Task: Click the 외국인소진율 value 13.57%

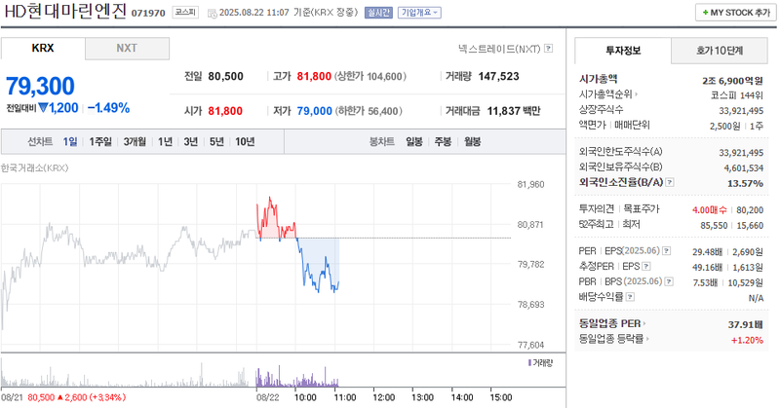Action: tap(745, 183)
